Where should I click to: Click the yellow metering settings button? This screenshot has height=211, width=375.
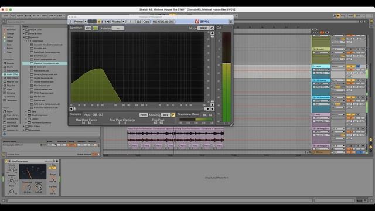[x=173, y=115]
